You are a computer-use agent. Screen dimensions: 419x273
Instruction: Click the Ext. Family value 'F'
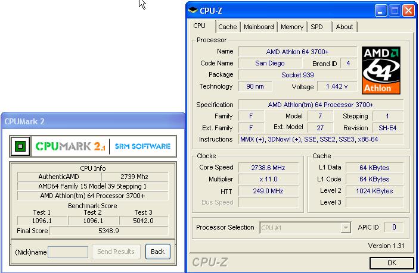pos(251,128)
